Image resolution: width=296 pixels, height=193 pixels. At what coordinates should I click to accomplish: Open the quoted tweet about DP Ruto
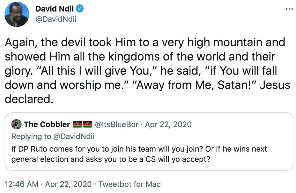tap(149, 142)
